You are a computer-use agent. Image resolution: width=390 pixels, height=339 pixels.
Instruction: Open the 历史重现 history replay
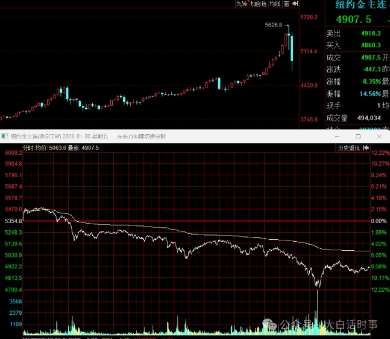pyautogui.click(x=348, y=147)
